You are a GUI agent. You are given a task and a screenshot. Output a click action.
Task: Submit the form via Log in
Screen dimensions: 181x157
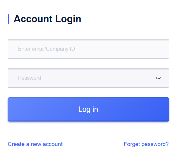pyautogui.click(x=88, y=109)
